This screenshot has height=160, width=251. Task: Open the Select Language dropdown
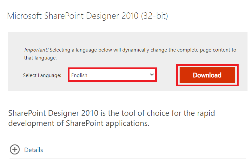pos(112,75)
